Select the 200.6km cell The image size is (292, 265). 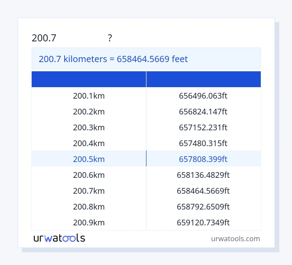[89, 175]
